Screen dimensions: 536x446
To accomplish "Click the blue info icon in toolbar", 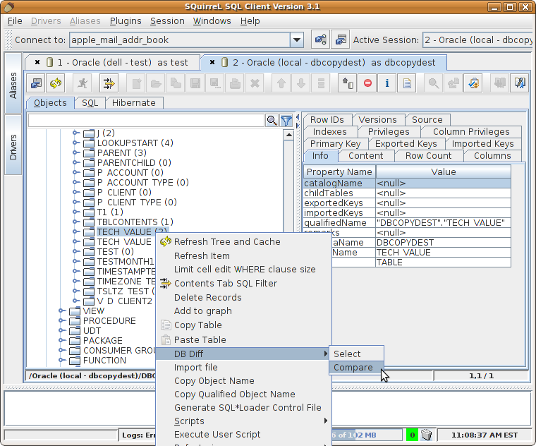I will 387,83.
